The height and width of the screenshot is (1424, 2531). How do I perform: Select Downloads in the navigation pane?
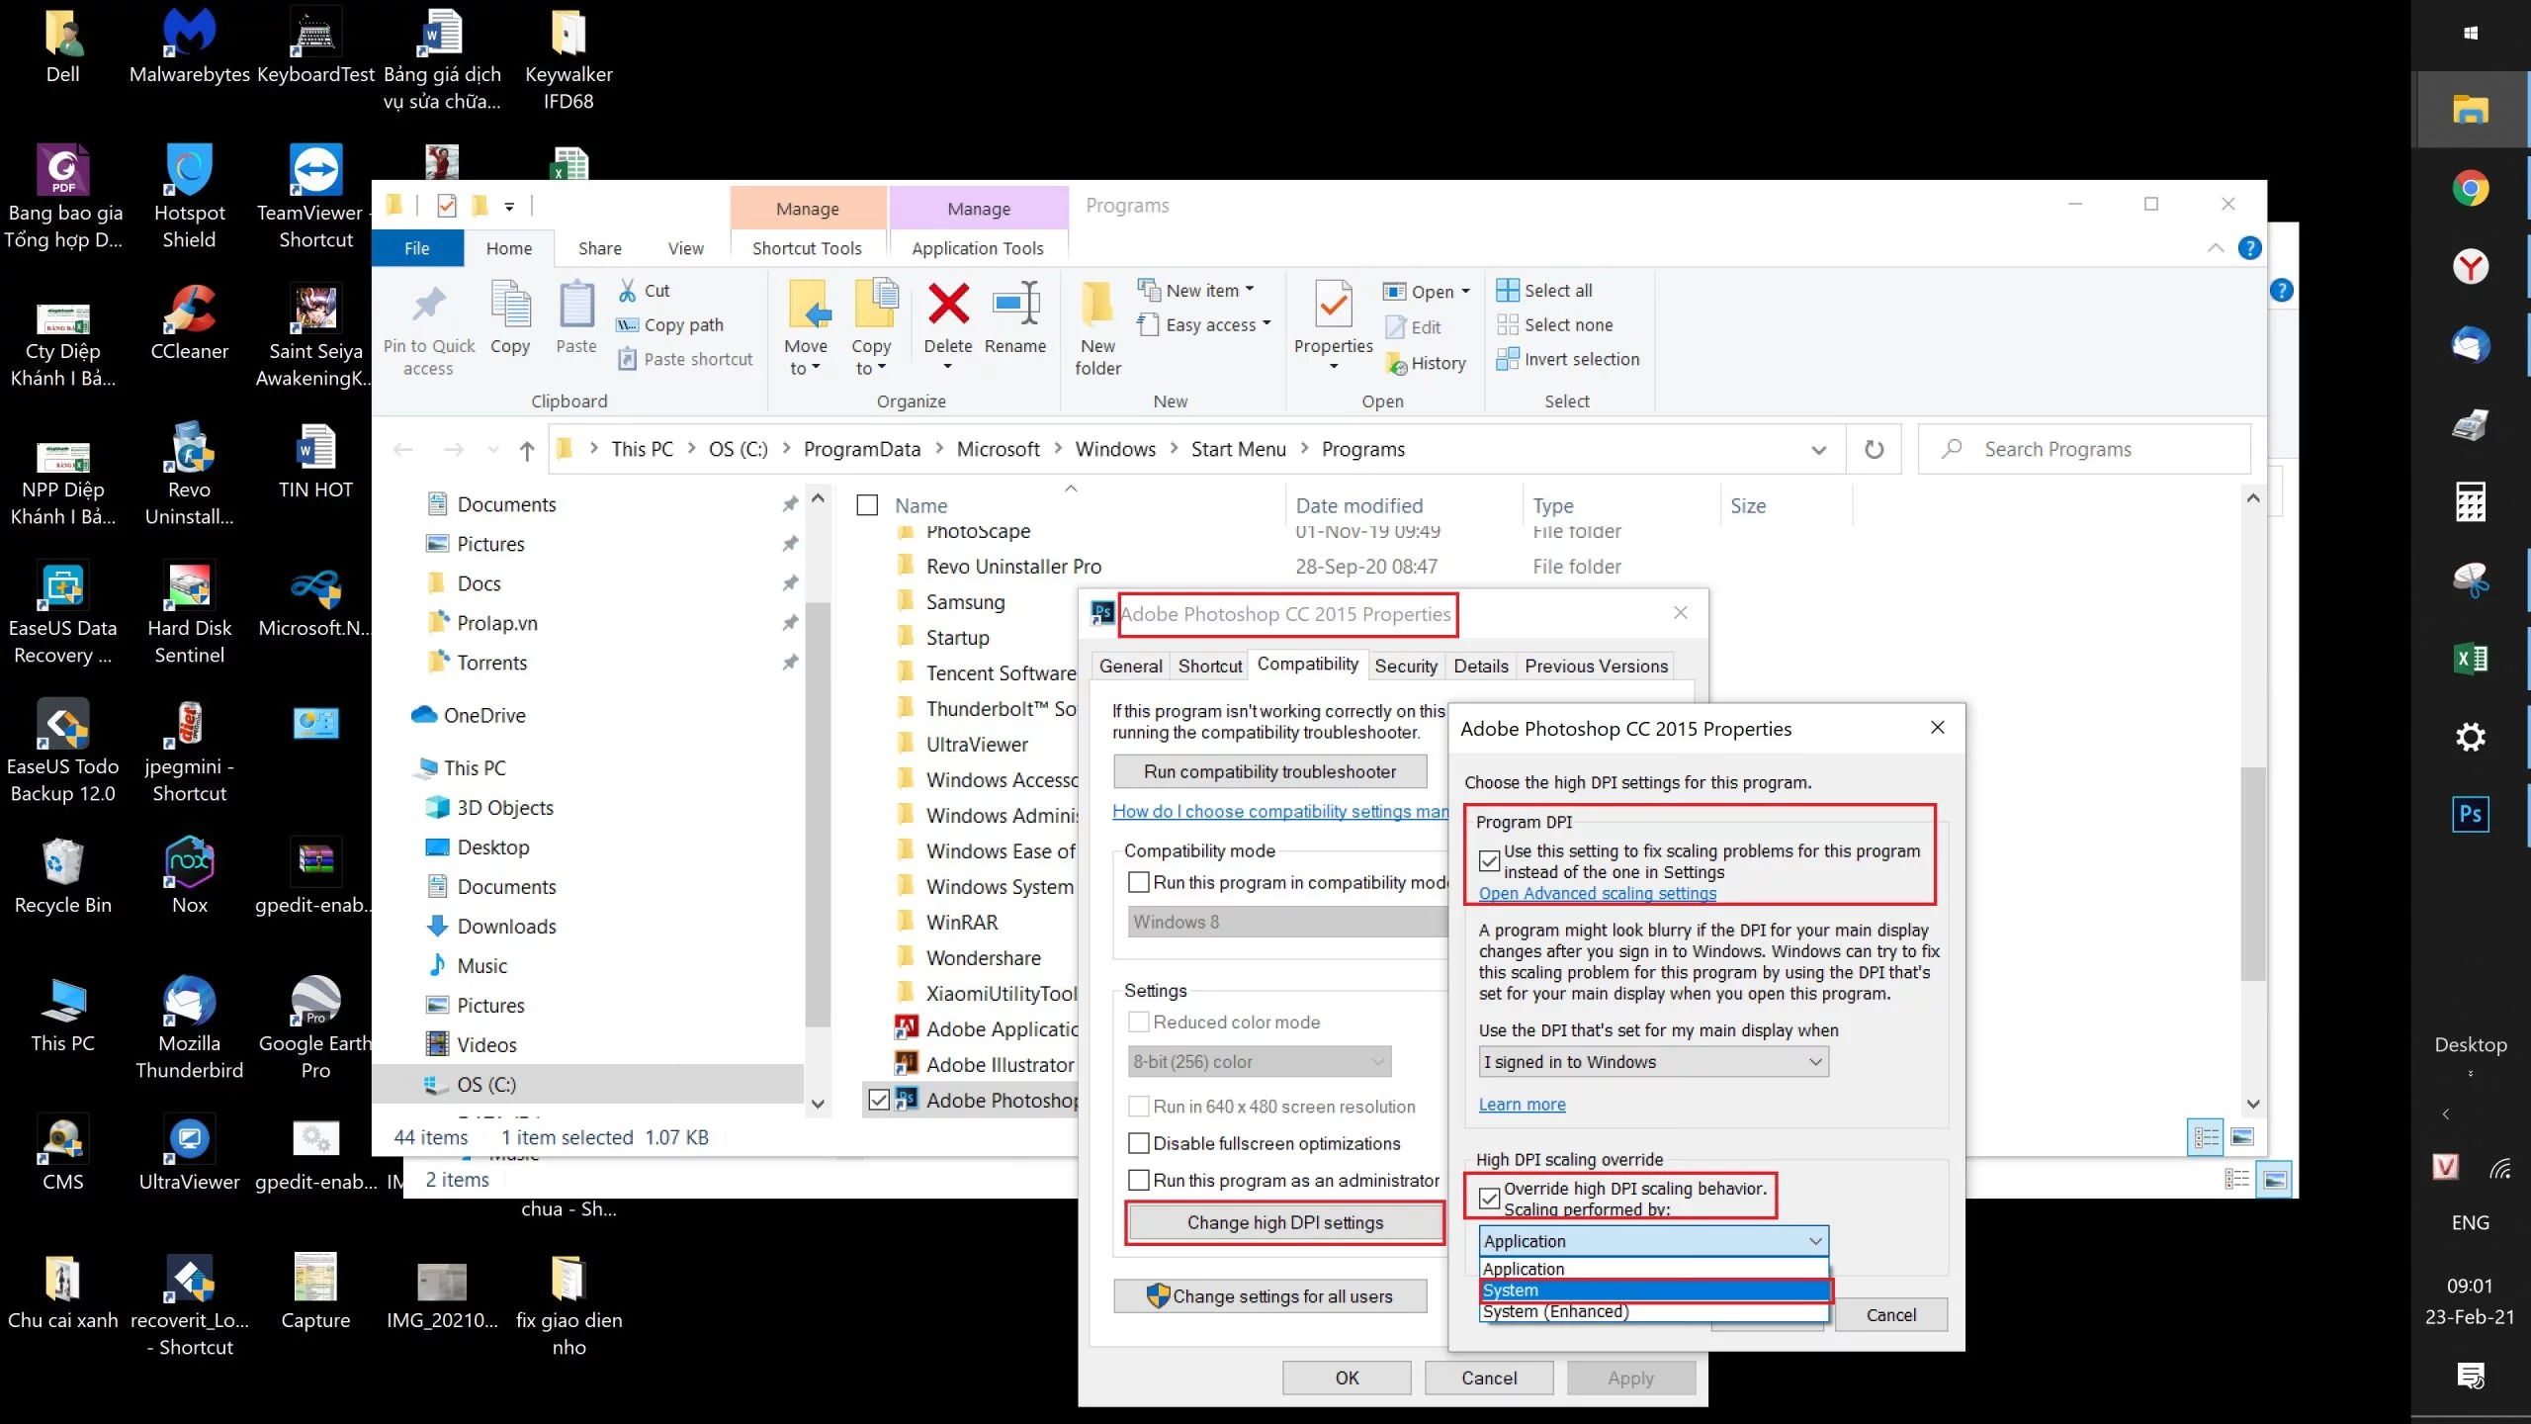tap(506, 927)
